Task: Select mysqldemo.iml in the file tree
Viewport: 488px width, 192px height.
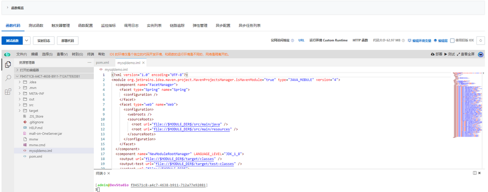Action: click(54, 151)
